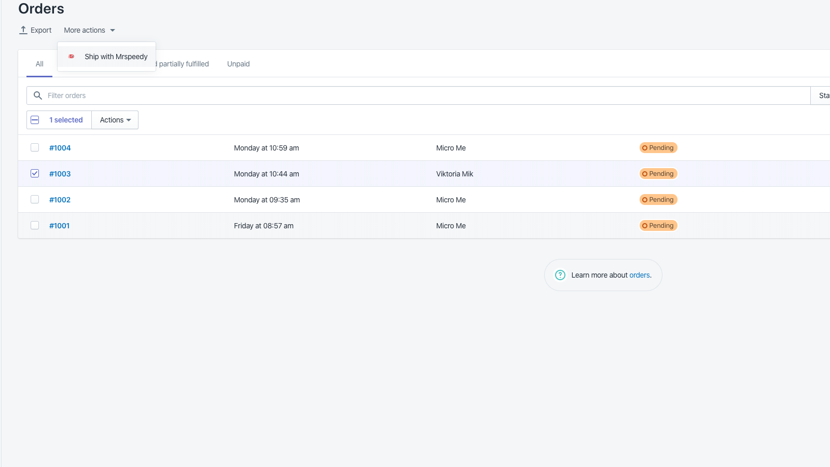830x467 pixels.
Task: Click the help question mark icon
Action: coord(560,275)
